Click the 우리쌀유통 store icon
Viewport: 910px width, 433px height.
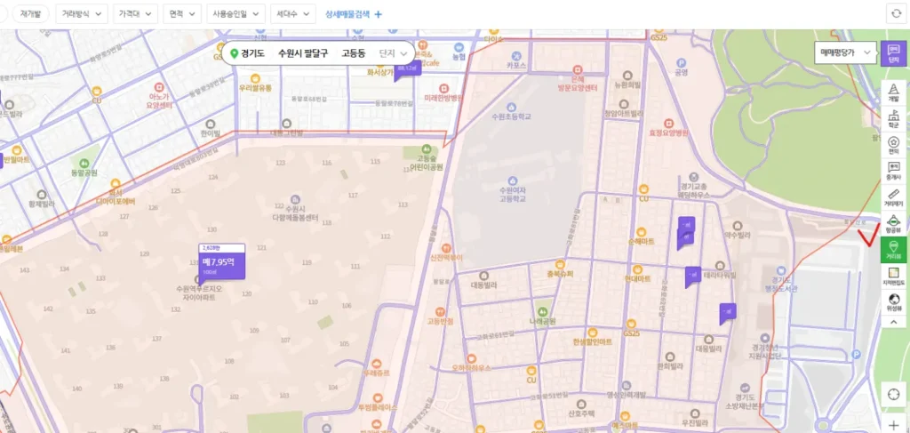[x=255, y=77]
